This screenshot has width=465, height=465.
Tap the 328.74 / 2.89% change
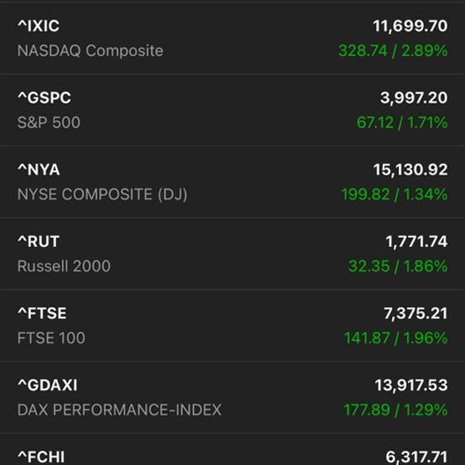click(392, 51)
